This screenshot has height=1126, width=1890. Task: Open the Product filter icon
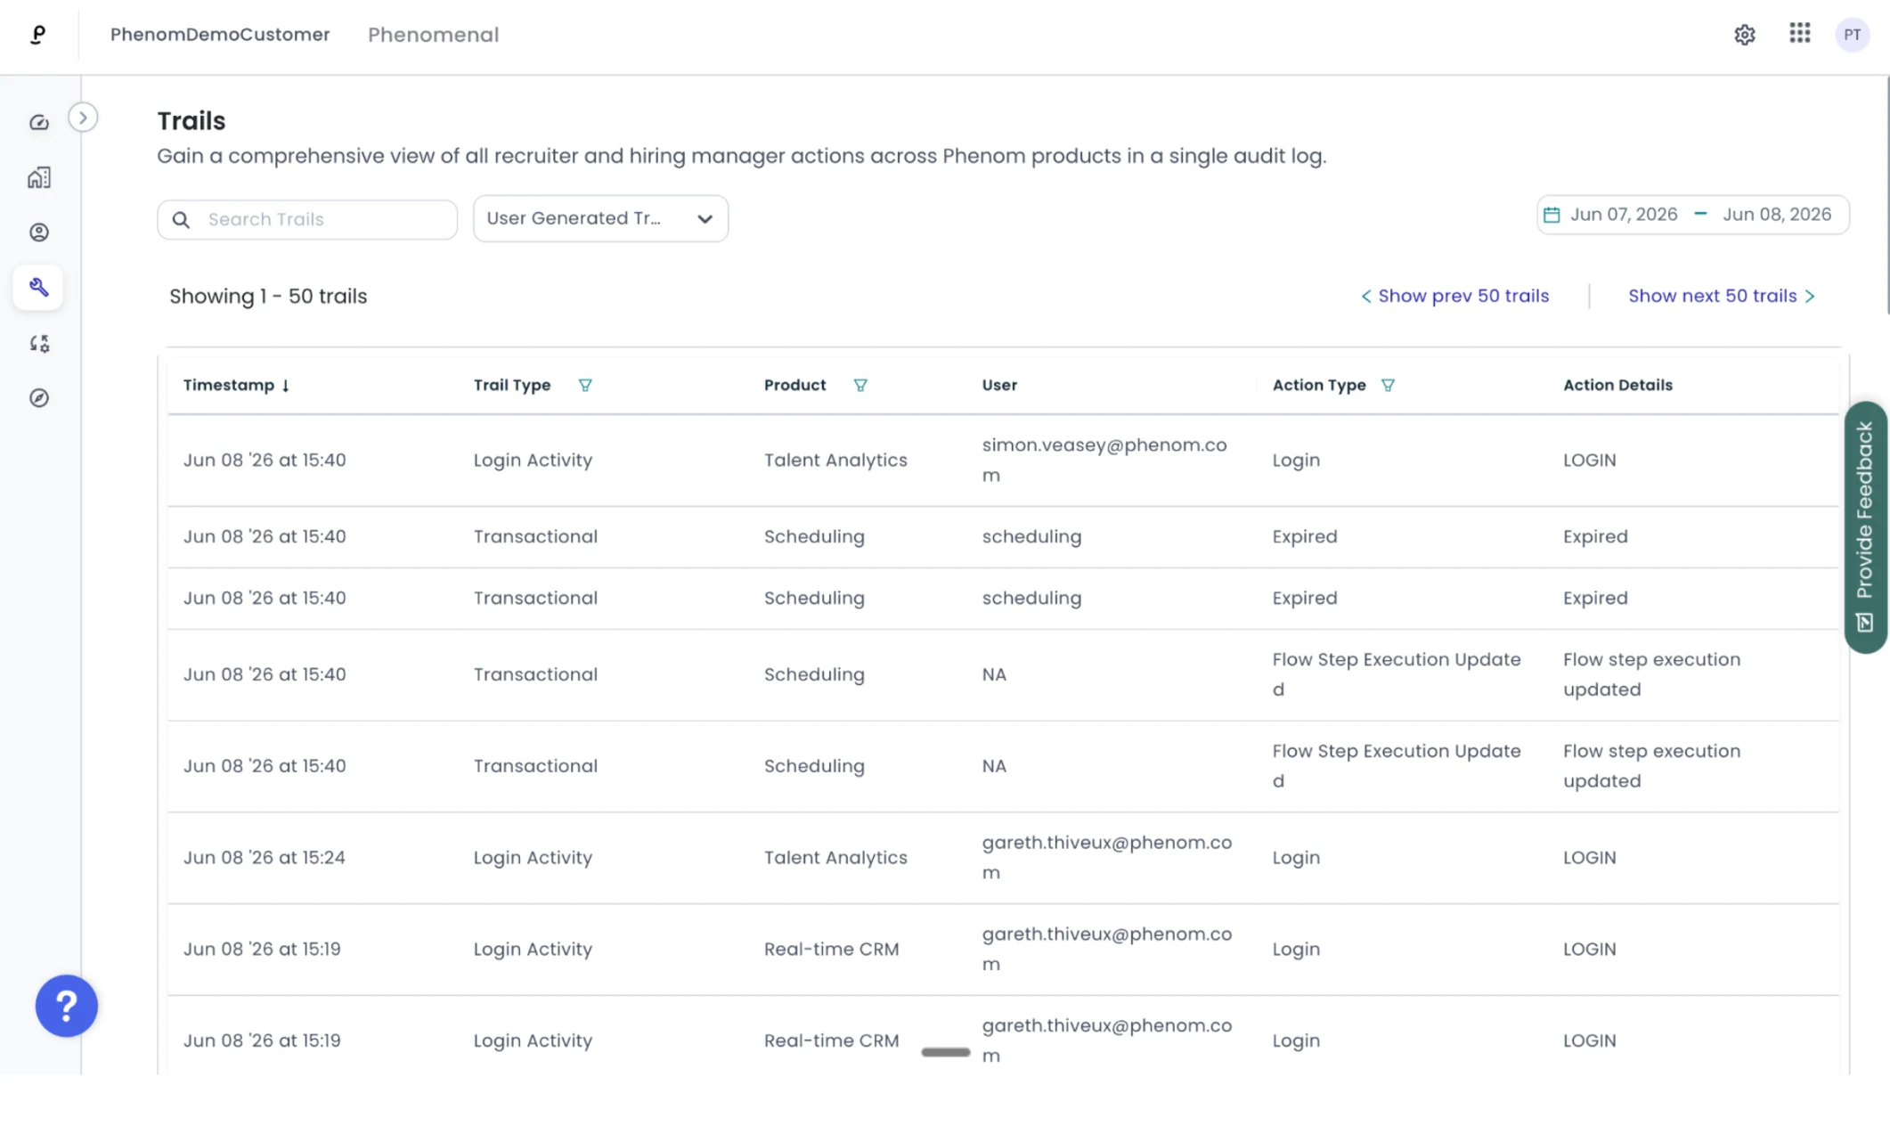click(x=860, y=385)
